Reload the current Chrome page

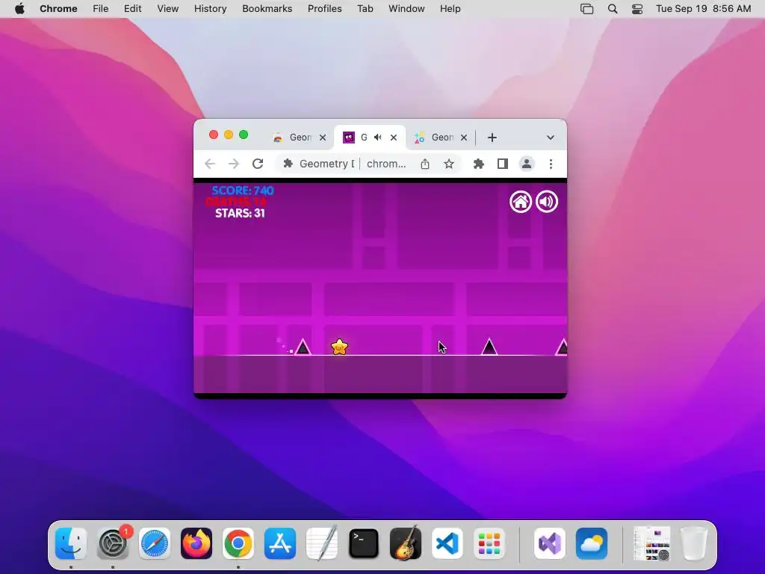pyautogui.click(x=258, y=164)
